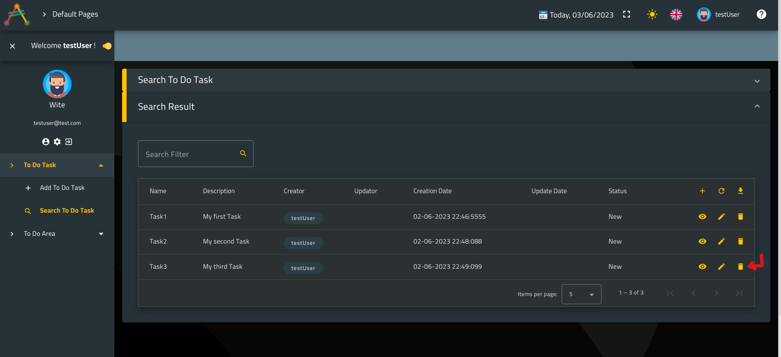Viewport: 781px width, 357px height.
Task: Click testUser account name in header
Action: coord(727,15)
